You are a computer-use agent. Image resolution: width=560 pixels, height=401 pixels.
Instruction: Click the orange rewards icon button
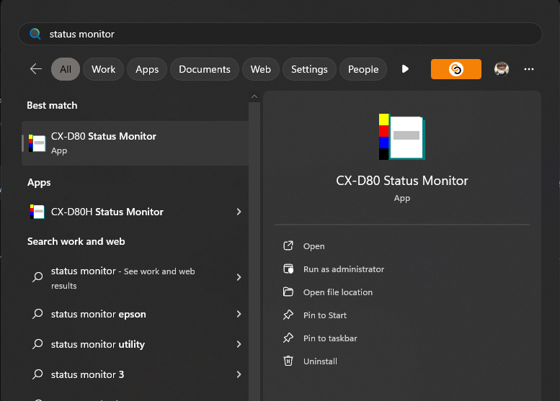(x=455, y=69)
